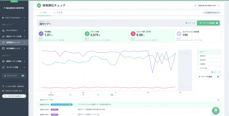
Task: Click plus icon in キーワードの追加
Action: pos(218,77)
